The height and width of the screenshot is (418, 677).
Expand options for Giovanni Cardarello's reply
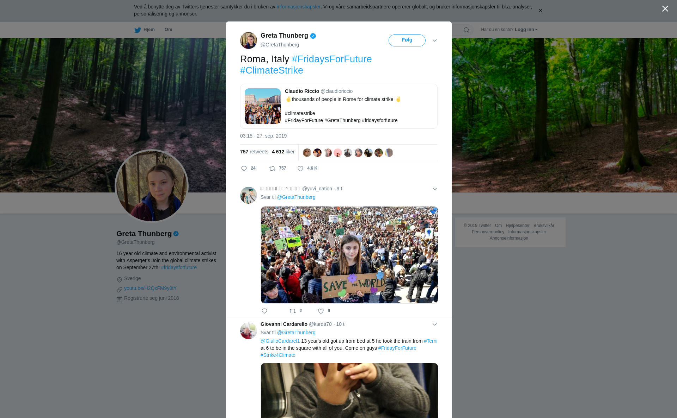tap(435, 324)
